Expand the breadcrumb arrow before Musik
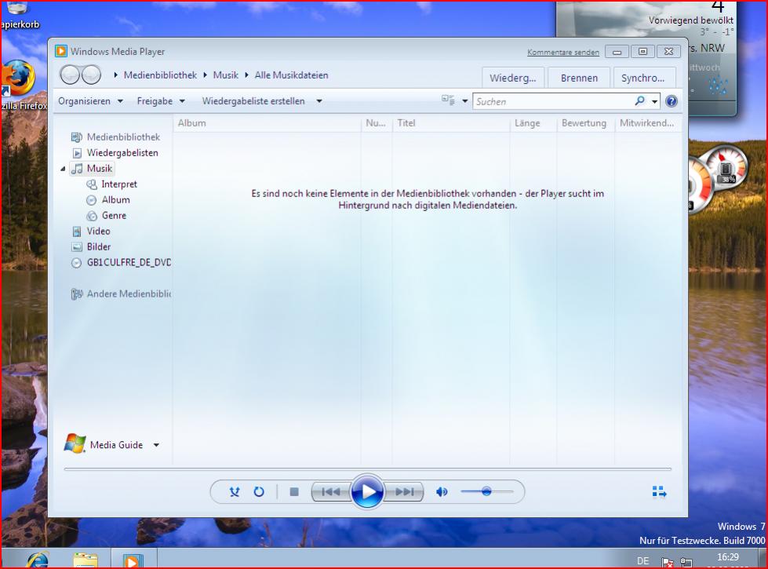Image resolution: width=768 pixels, height=569 pixels. coord(206,75)
